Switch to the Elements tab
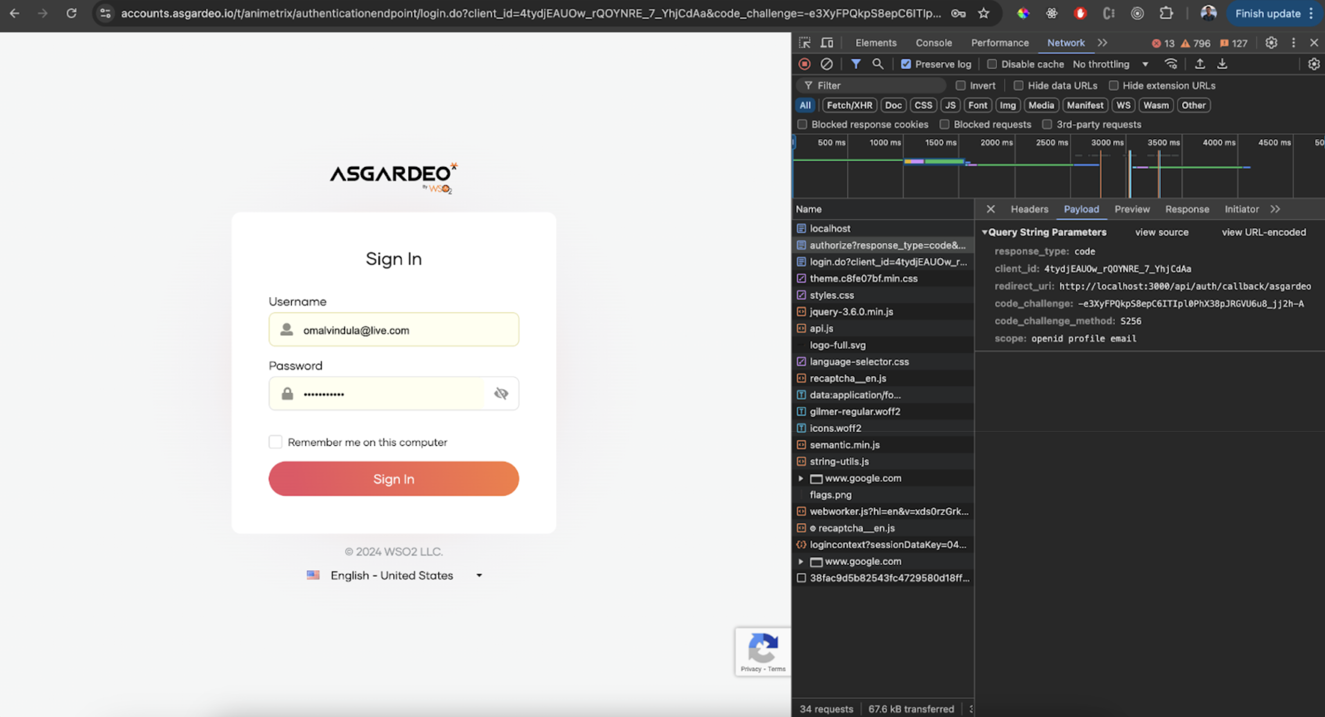This screenshot has width=1325, height=717. click(875, 43)
